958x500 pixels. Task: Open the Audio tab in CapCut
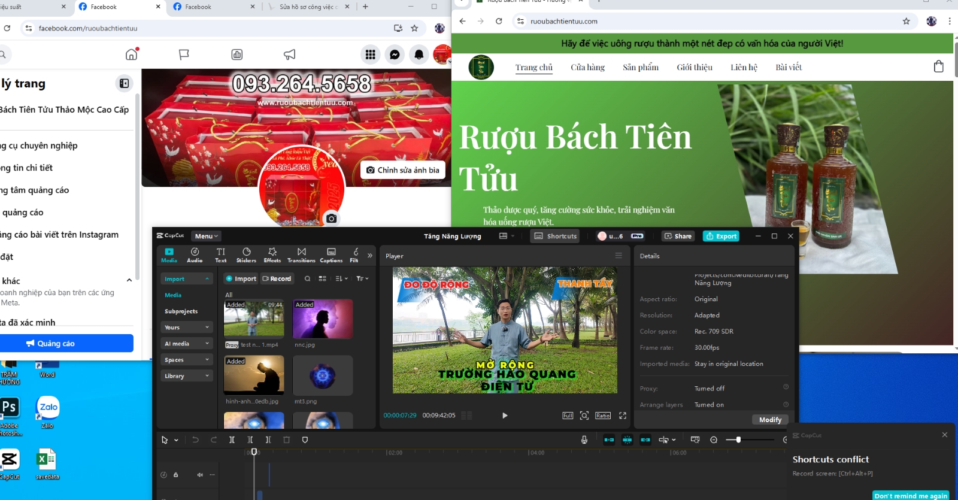click(195, 255)
